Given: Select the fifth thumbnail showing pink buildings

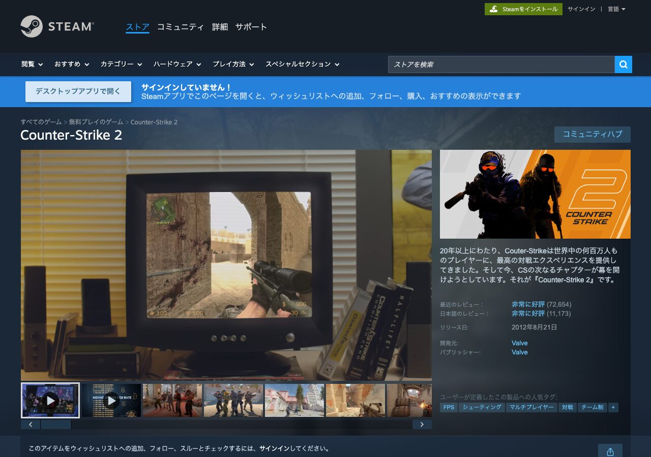Looking at the screenshot, I should (294, 400).
